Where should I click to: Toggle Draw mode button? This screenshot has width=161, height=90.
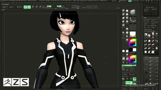(x=29, y=7)
